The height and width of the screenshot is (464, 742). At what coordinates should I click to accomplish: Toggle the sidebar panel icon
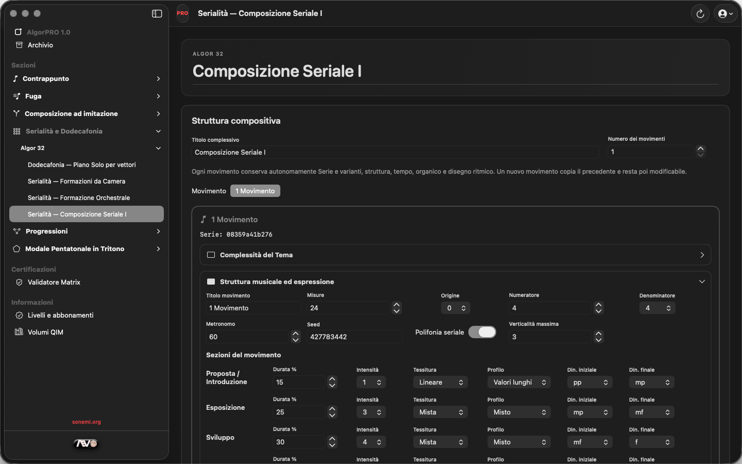[157, 13]
